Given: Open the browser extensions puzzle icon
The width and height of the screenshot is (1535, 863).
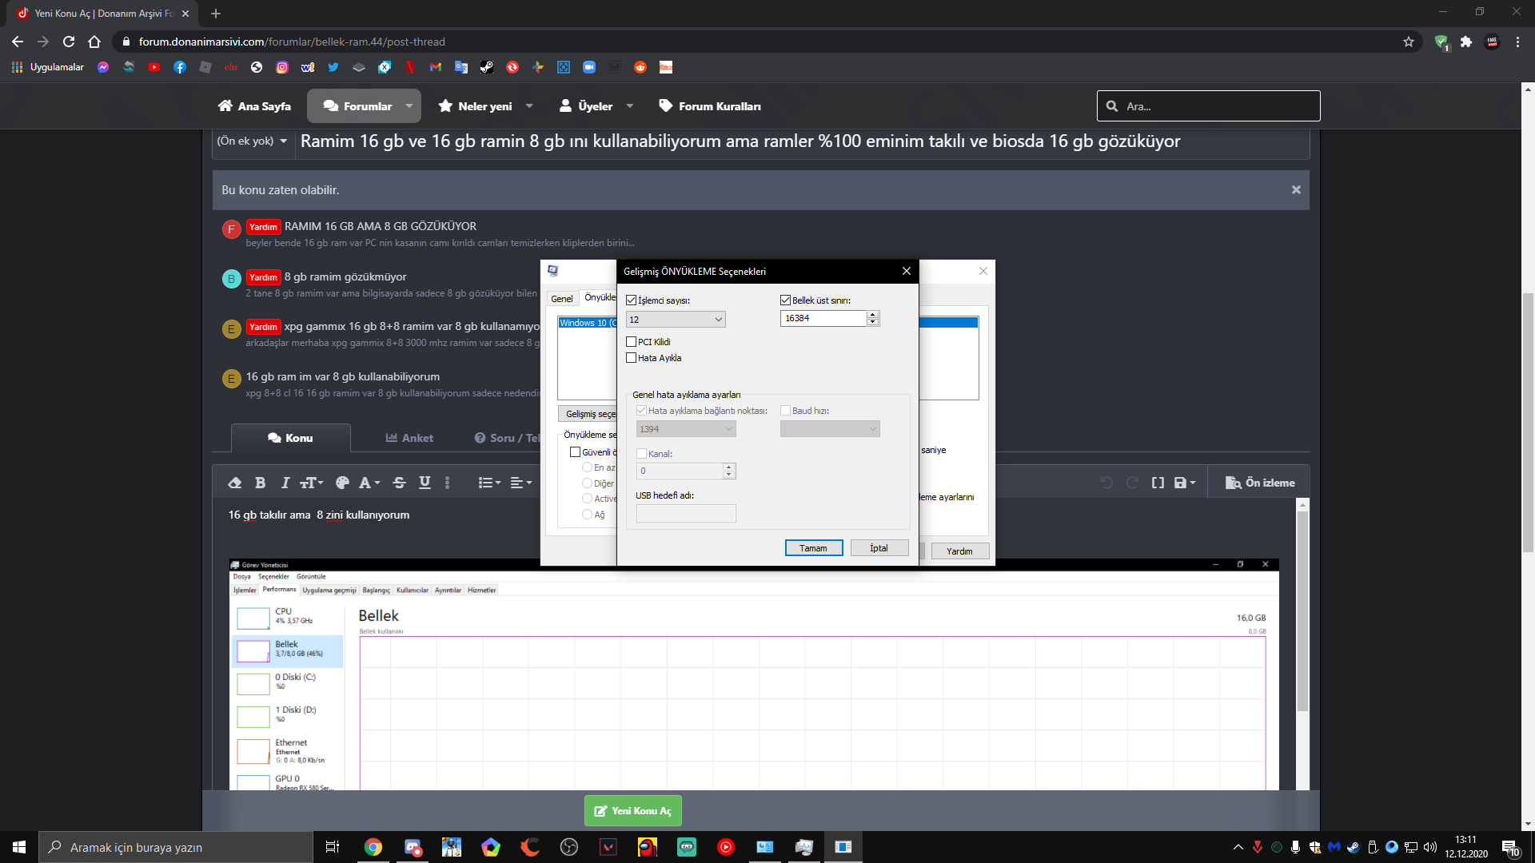Looking at the screenshot, I should click(1466, 42).
